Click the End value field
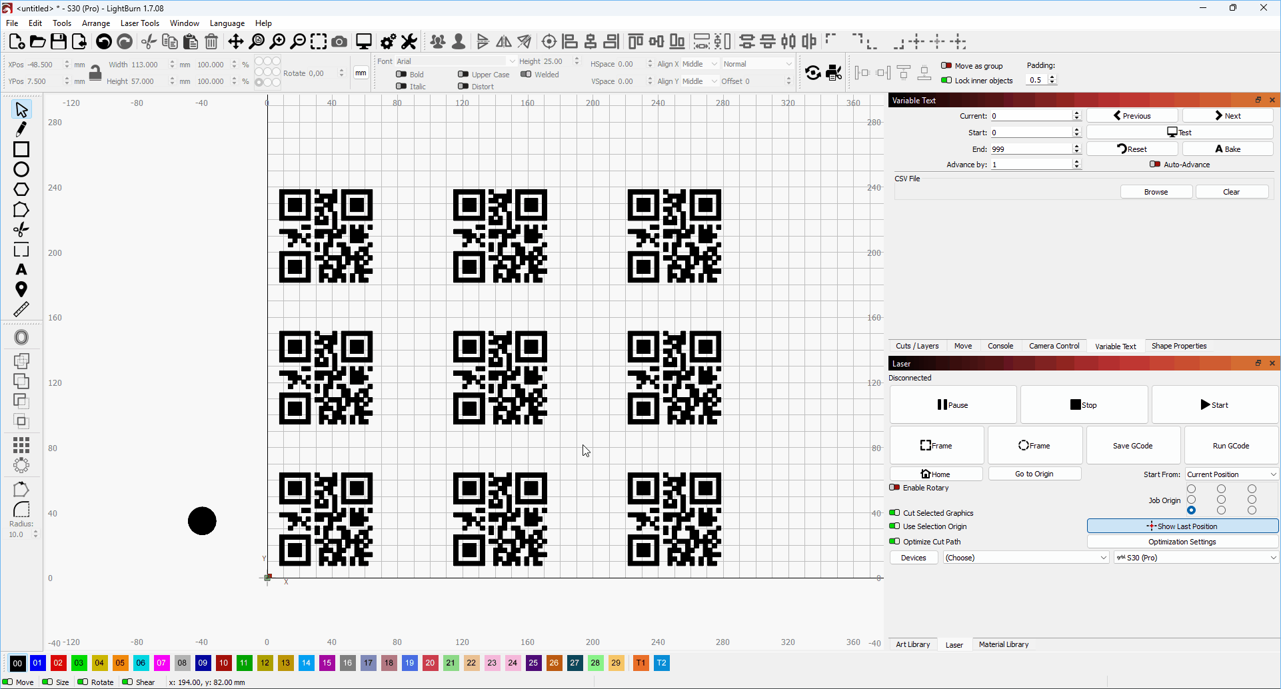The width and height of the screenshot is (1281, 689). [x=1032, y=149]
